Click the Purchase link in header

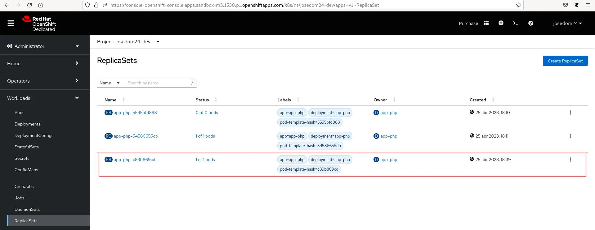[x=468, y=23]
